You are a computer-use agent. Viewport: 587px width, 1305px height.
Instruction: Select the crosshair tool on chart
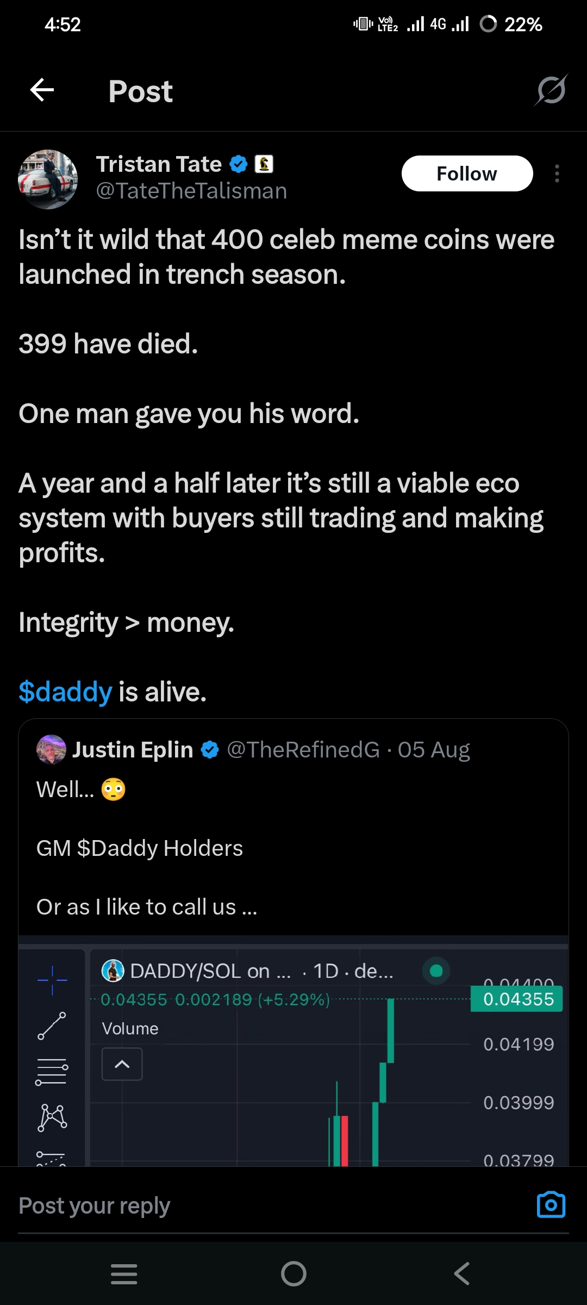pos(52,980)
